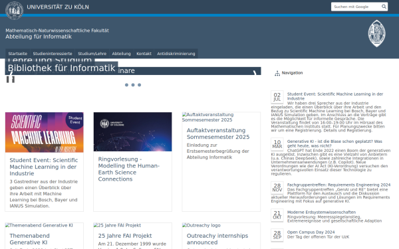Open 'Themenabend Generative KI' card title

(x=29, y=239)
